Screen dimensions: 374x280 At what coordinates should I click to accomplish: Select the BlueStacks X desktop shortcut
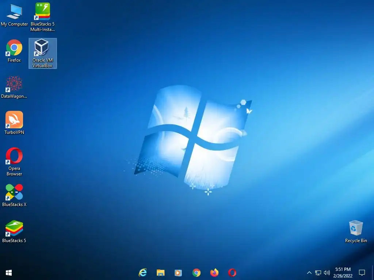[x=14, y=195]
